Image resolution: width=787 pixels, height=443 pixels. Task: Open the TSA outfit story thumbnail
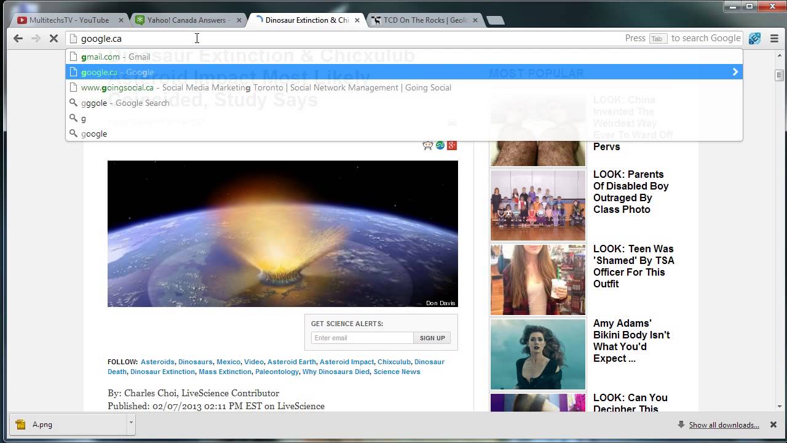[538, 279]
